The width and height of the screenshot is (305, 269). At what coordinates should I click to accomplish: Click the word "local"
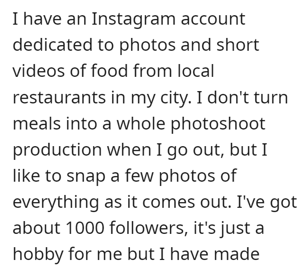[196, 71]
